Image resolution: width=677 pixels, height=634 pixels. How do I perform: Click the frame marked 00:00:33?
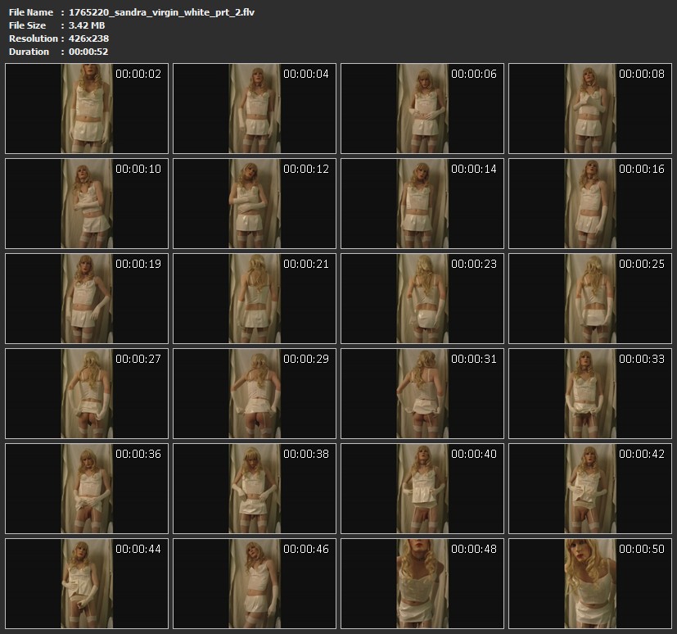coord(590,393)
